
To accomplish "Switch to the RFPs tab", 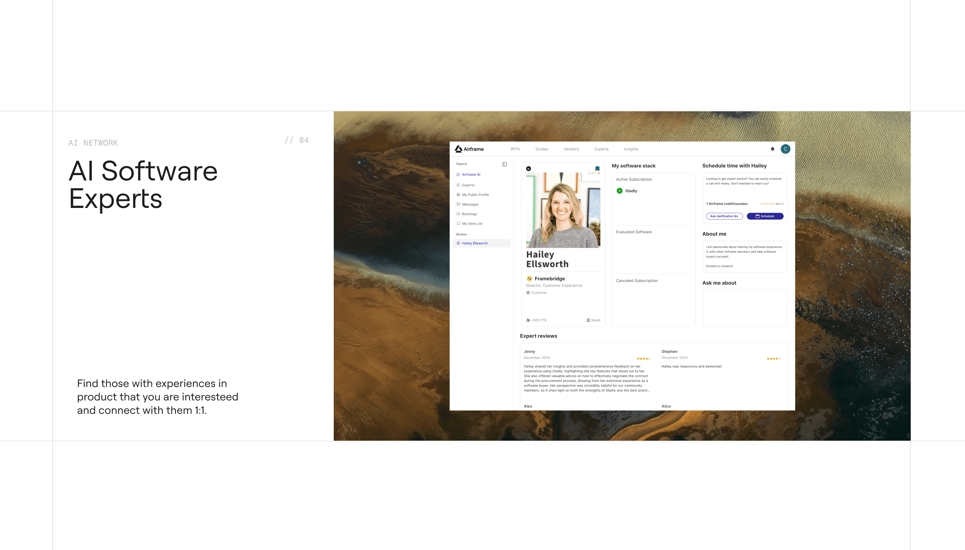I will [x=515, y=149].
